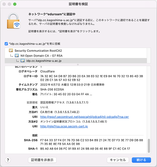Click the blue 続ける button
The image size is (157, 167).
coord(141,160)
